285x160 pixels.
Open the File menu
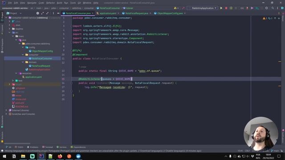tap(10, 3)
